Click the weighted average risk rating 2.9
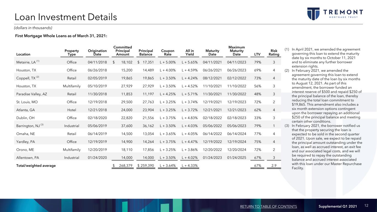This screenshot has width=377, height=212. coord(274,166)
